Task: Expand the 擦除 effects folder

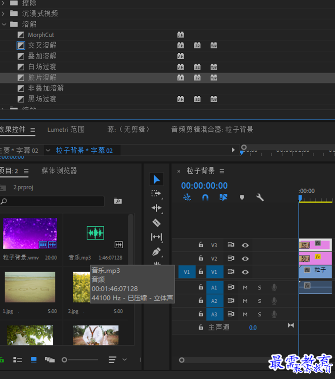Action: 3,3
